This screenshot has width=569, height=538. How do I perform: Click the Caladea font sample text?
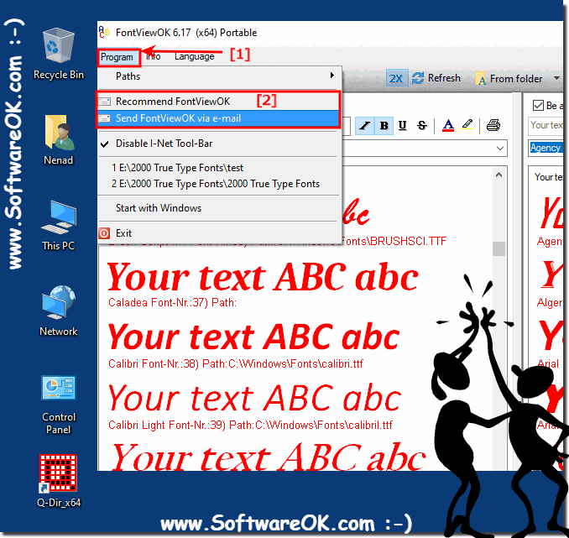[x=263, y=277]
